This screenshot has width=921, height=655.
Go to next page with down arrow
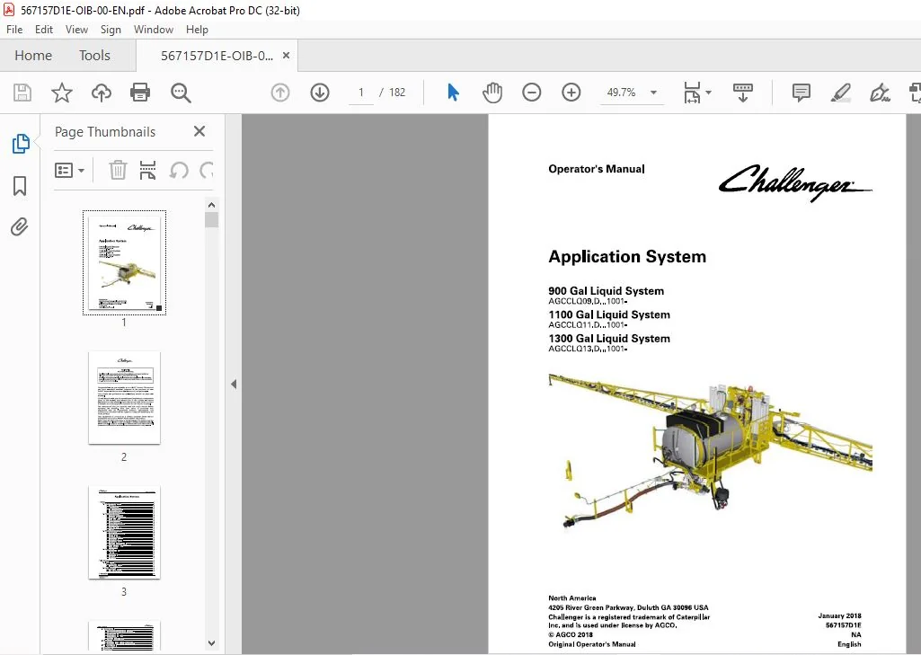click(x=320, y=93)
